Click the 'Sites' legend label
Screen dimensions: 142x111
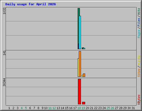pos(139,73)
